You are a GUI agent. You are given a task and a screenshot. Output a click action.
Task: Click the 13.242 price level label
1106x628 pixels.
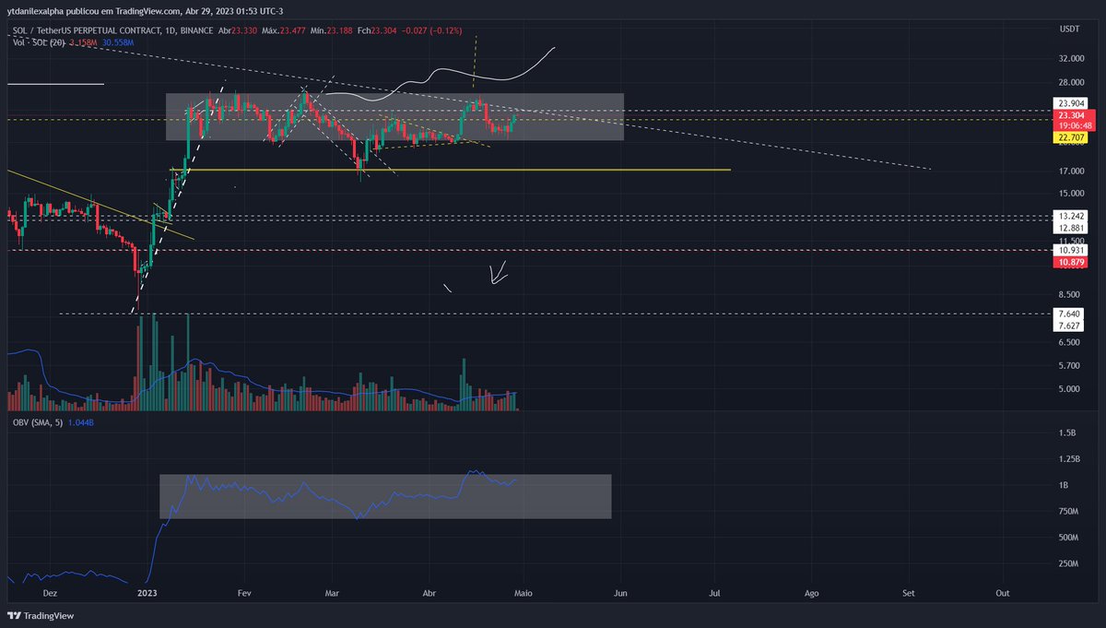coord(1069,217)
